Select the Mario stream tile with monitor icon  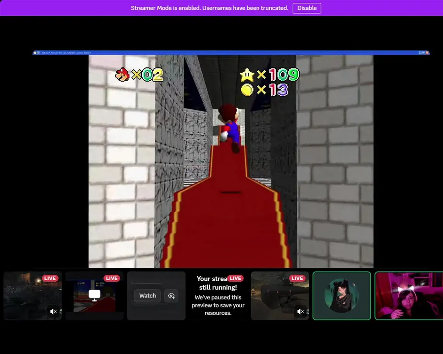click(x=95, y=295)
